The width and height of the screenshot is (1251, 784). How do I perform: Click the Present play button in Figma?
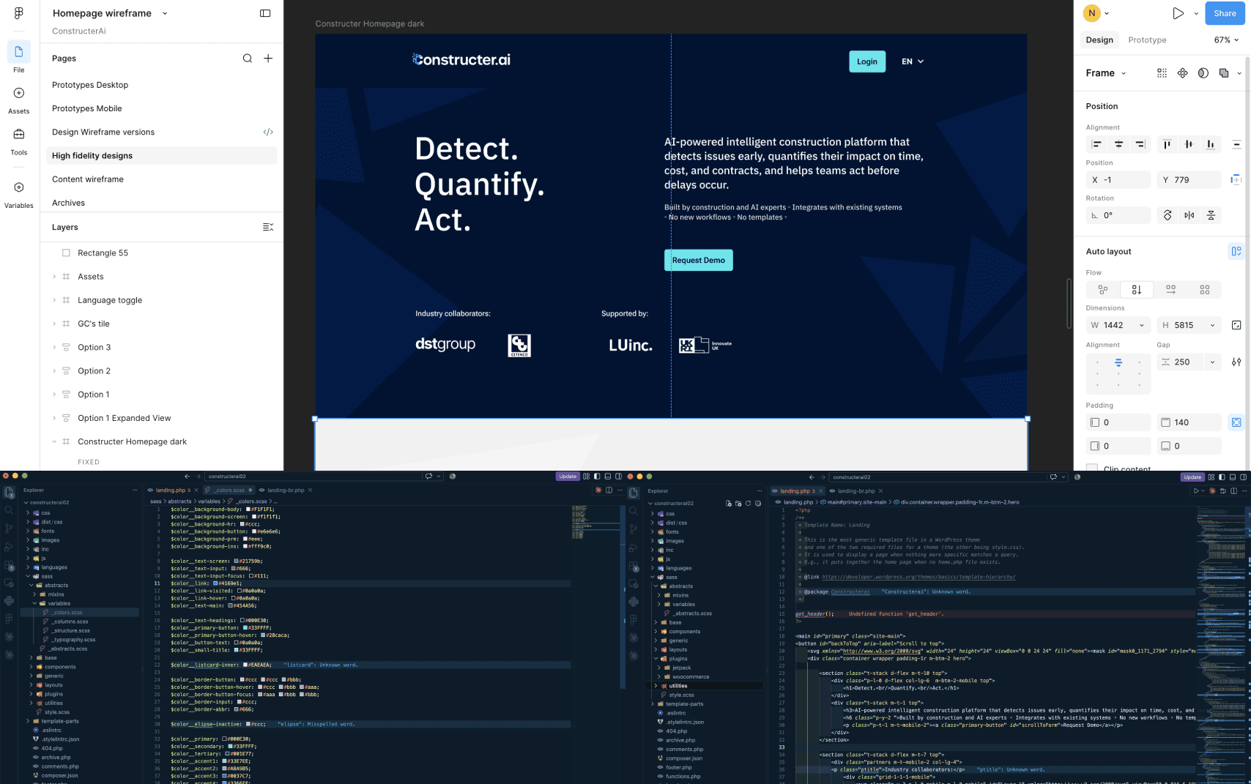1178,13
